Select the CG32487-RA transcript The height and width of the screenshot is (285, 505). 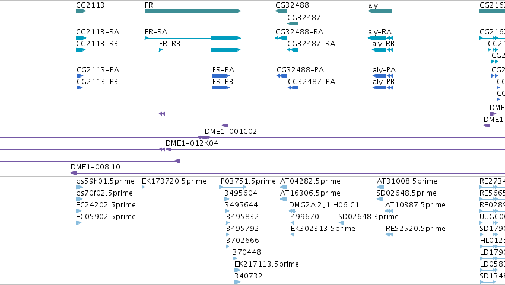(293, 50)
